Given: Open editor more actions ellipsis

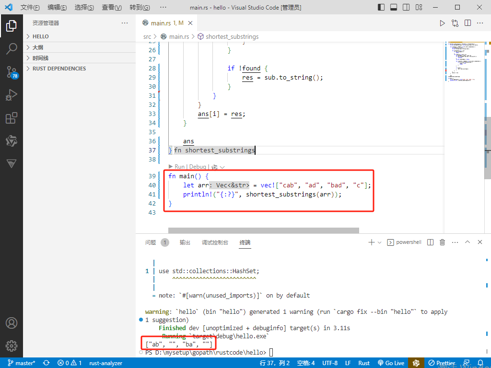Looking at the screenshot, I should pos(480,23).
